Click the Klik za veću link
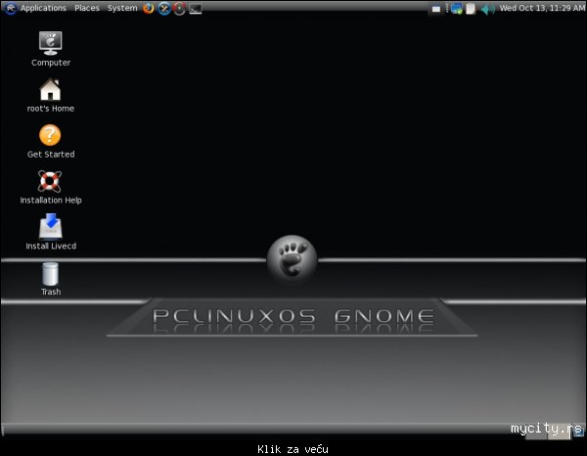 [293, 449]
